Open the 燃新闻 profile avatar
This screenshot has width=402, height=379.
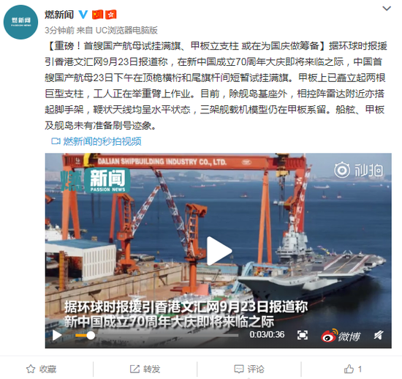tap(20, 22)
